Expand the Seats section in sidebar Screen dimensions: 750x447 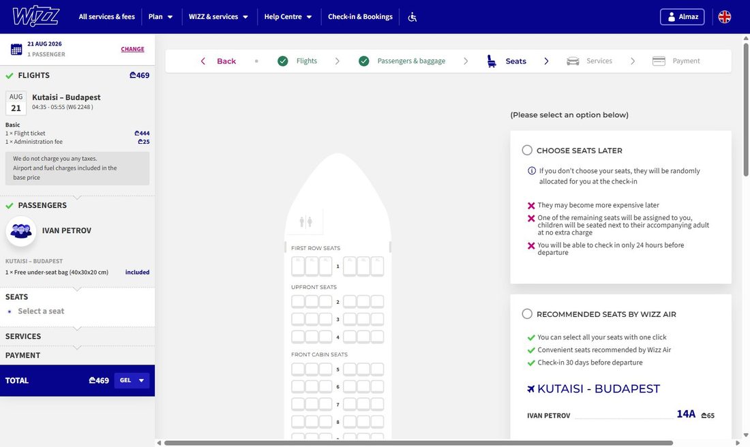point(78,297)
